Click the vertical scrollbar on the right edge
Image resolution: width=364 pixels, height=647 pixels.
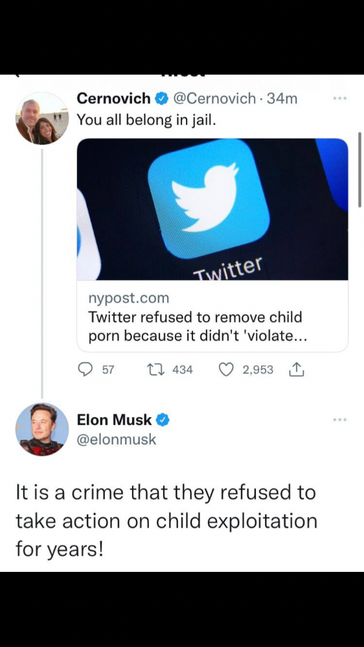[359, 170]
